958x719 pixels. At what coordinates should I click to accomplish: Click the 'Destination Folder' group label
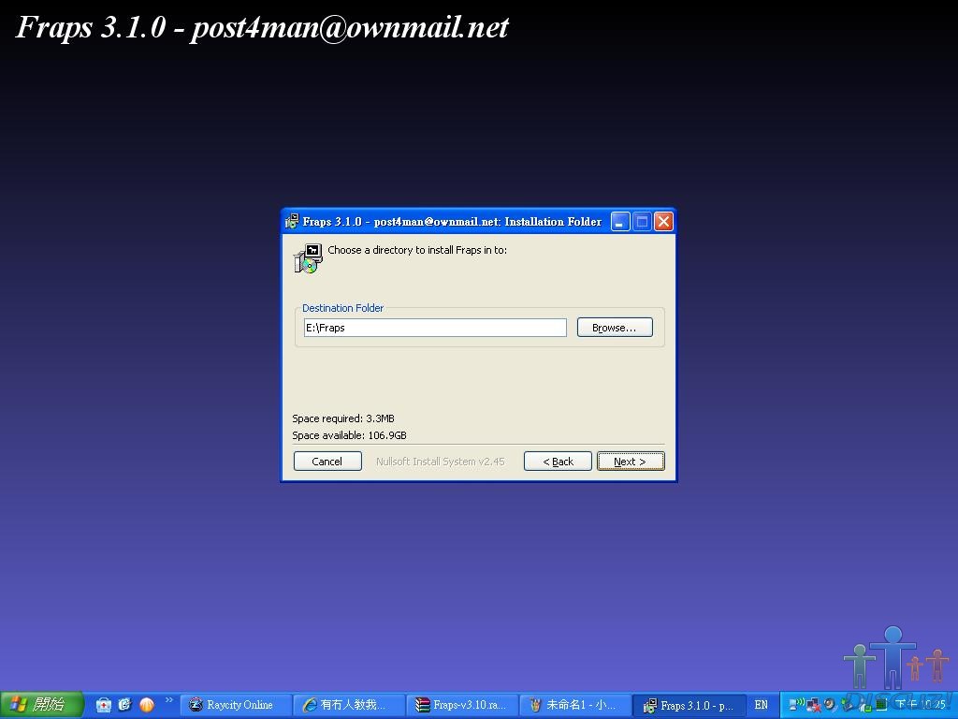click(342, 308)
